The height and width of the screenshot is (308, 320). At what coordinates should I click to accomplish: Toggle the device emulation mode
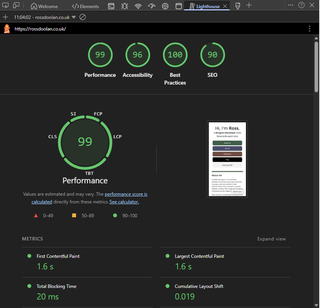(x=16, y=5)
